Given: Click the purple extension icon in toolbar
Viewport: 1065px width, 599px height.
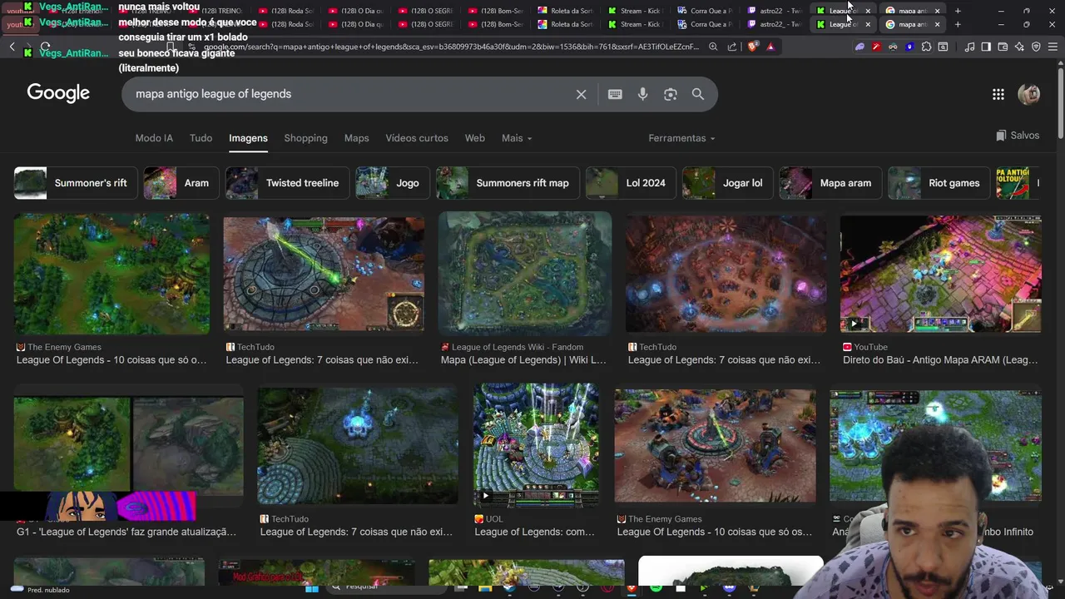Looking at the screenshot, I should click(x=859, y=47).
